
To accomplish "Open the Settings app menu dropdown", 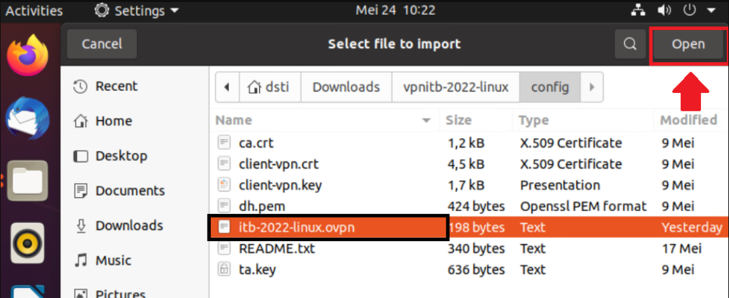I will point(137,11).
